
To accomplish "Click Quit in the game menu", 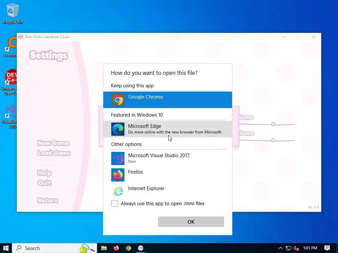I will pyautogui.click(x=44, y=183).
